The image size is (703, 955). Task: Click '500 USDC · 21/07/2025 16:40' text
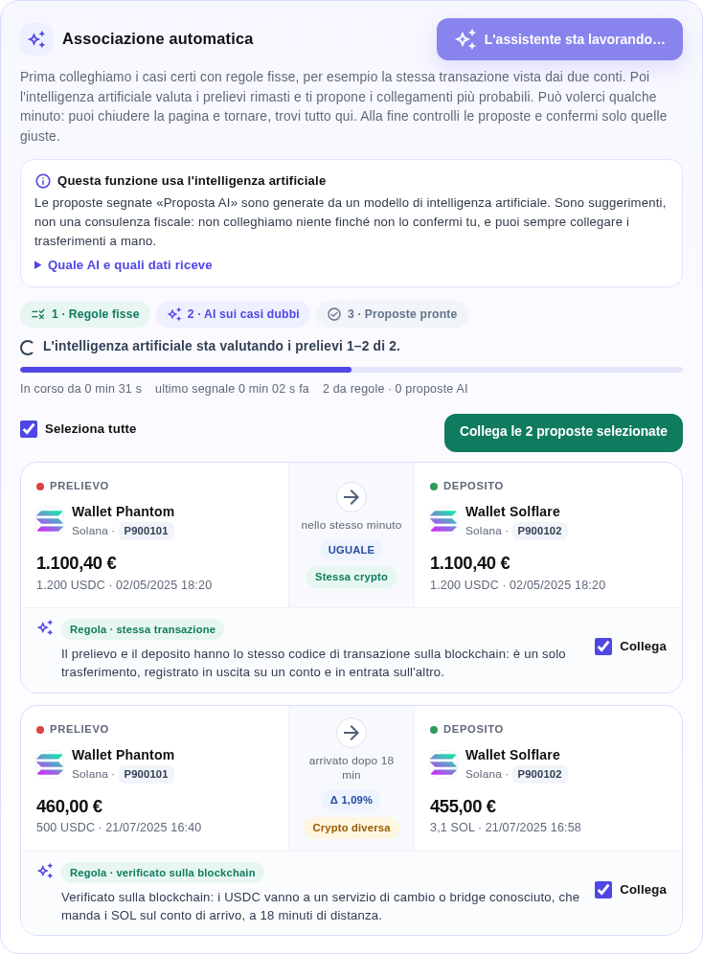click(x=119, y=828)
